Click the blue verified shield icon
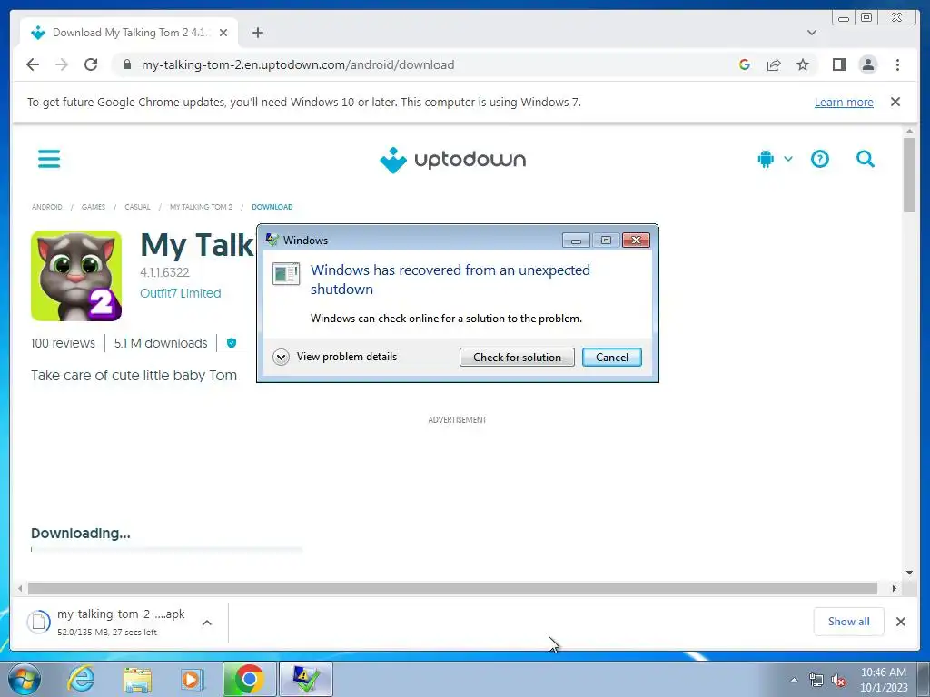The height and width of the screenshot is (697, 930). click(x=232, y=343)
